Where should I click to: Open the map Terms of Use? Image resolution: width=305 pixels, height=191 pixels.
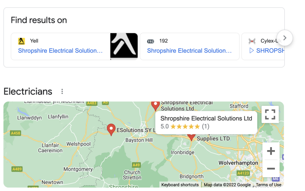268,185
